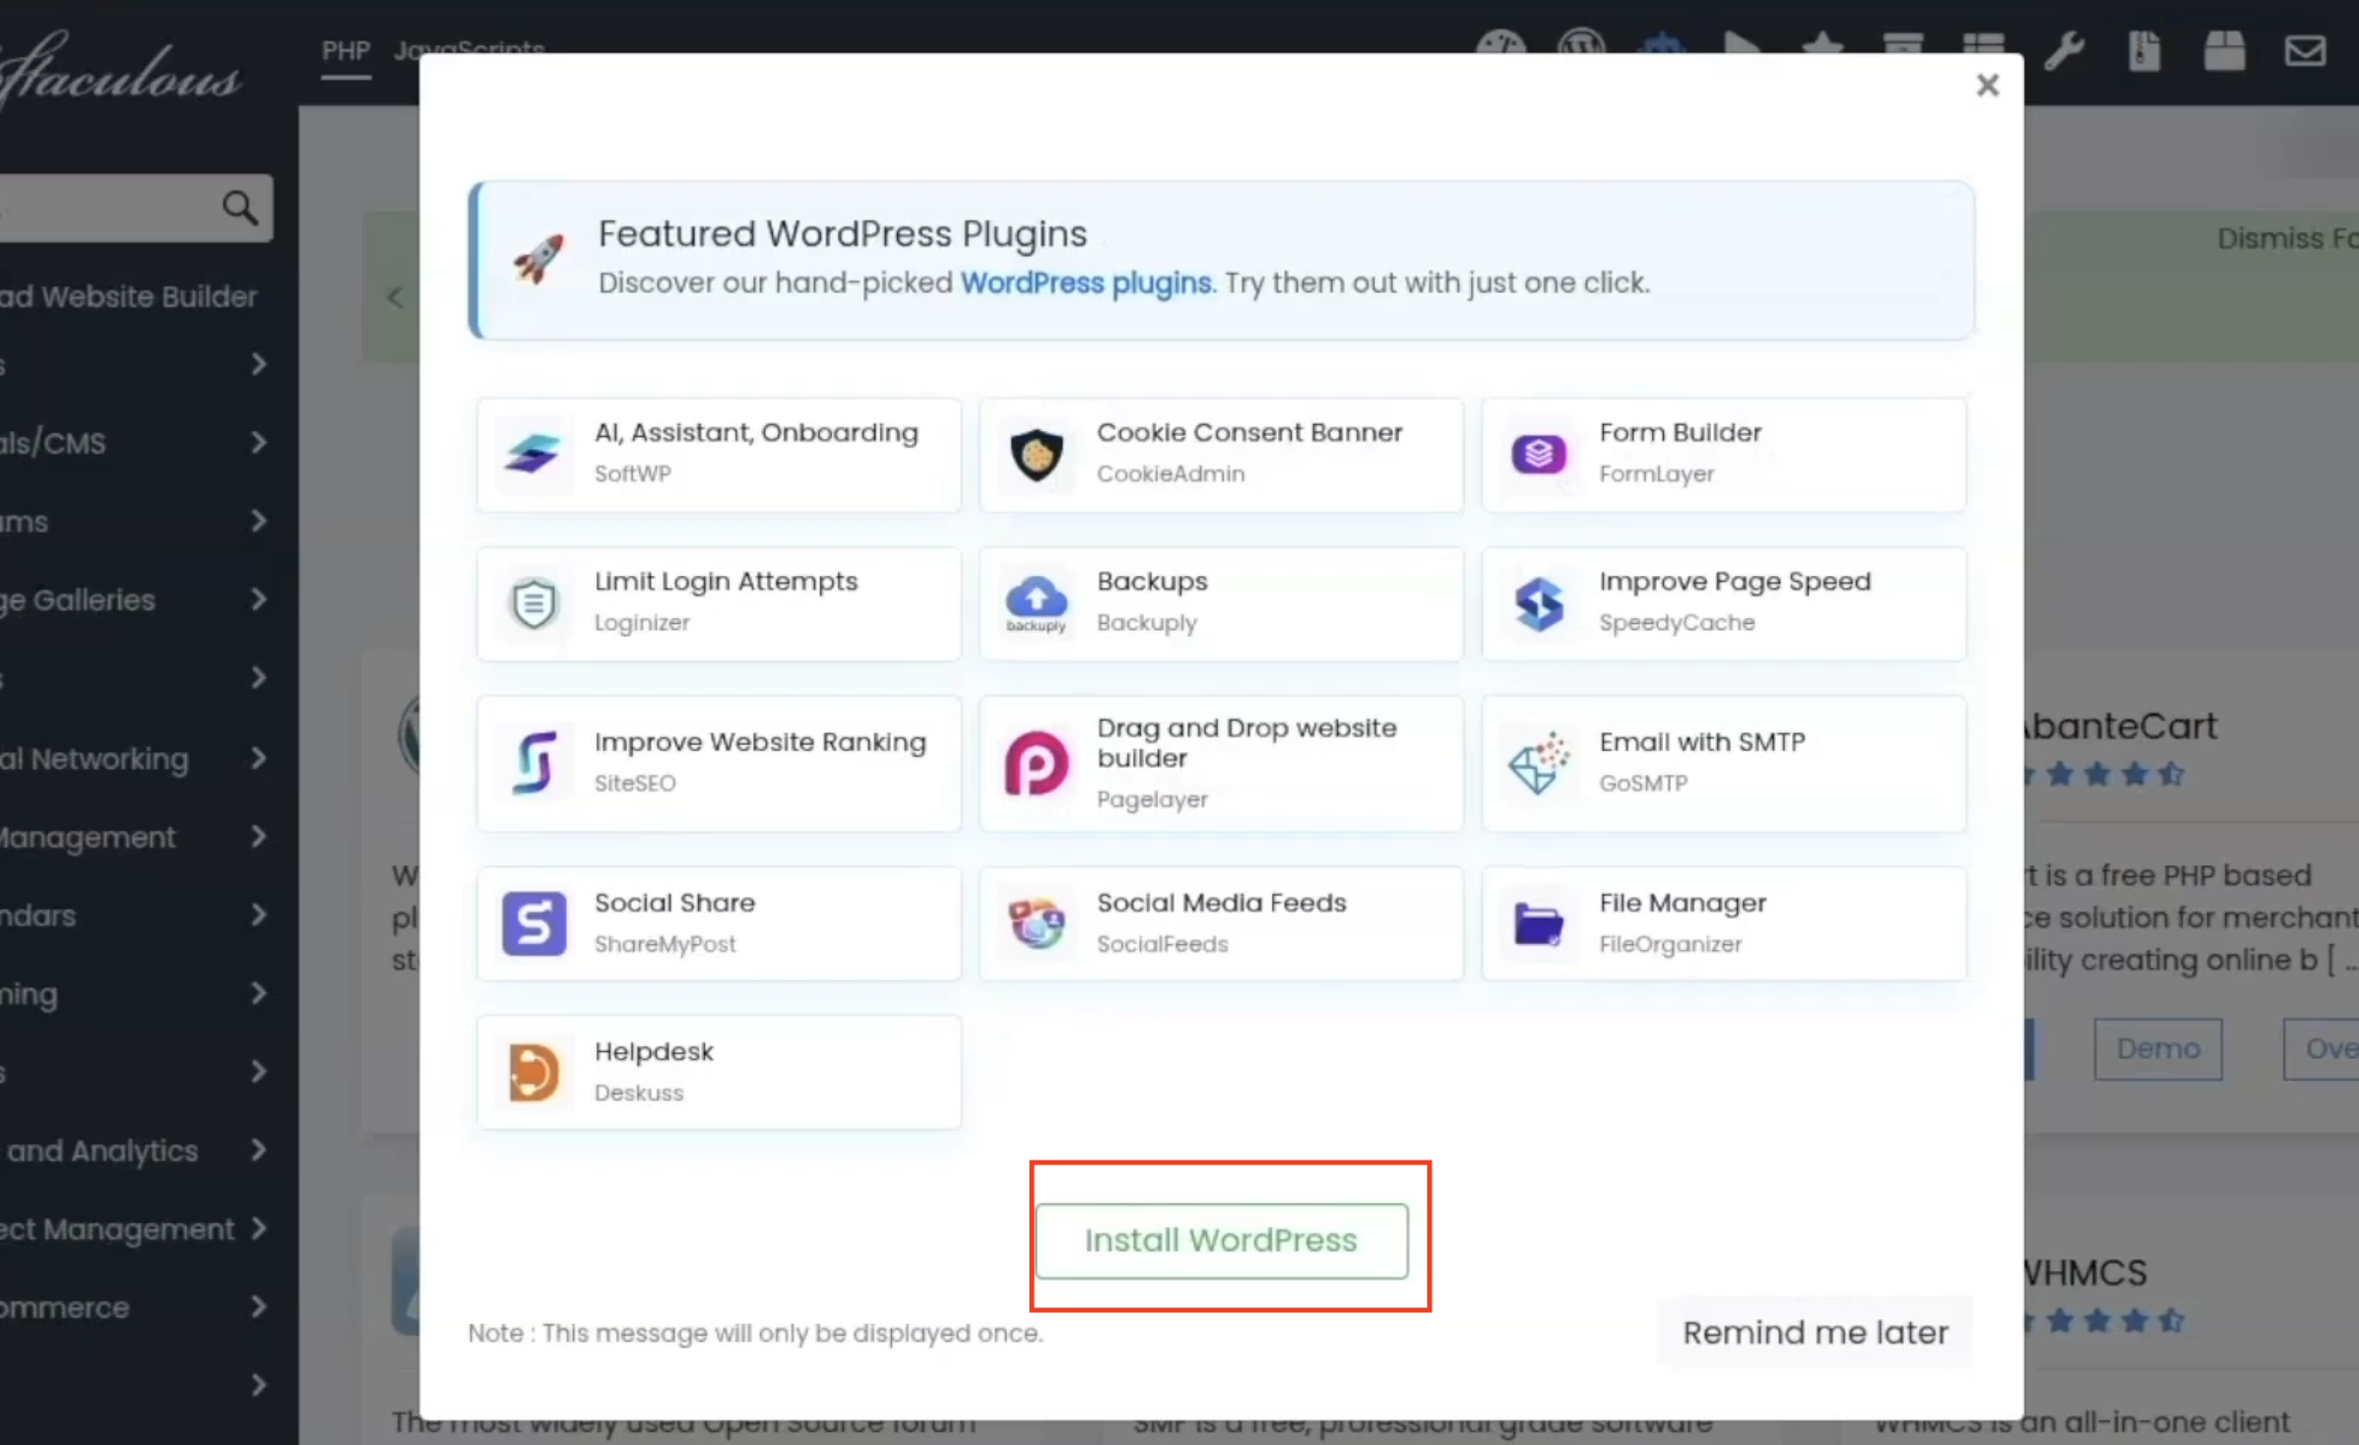Open the SocialFeeds Social Media Feeds icon
This screenshot has height=1445, width=2359.
tap(1036, 923)
